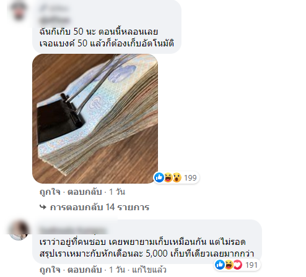Click the first commenter's profile avatar

[19, 11]
